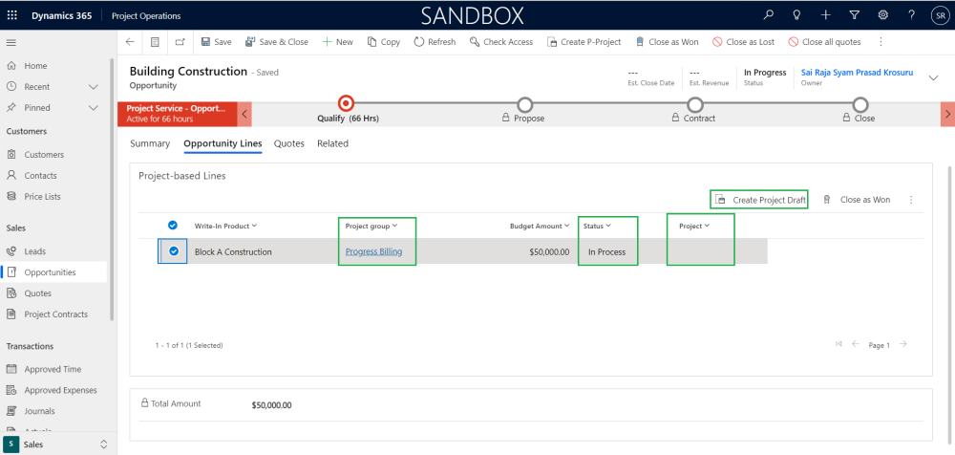Image resolution: width=955 pixels, height=455 pixels.
Task: Open the Sales area switcher
Action: [x=58, y=444]
